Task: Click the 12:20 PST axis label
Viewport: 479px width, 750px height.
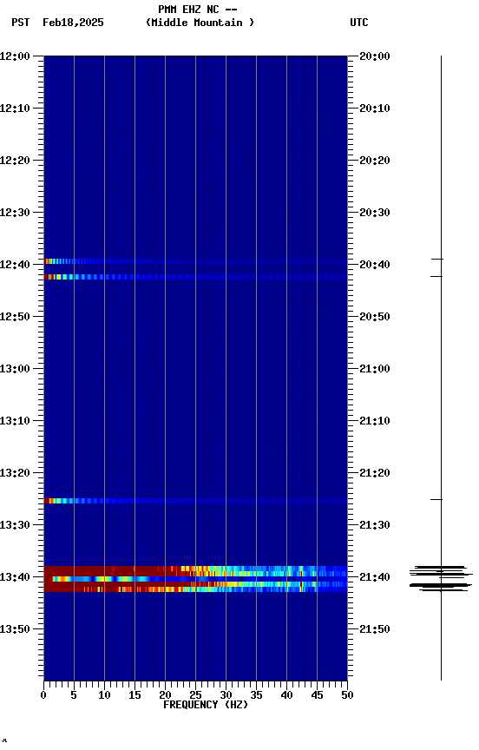Action: (x=15, y=161)
